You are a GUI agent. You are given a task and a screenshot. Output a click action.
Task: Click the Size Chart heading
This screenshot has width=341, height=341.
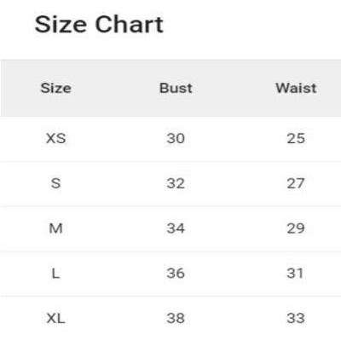[x=99, y=25]
